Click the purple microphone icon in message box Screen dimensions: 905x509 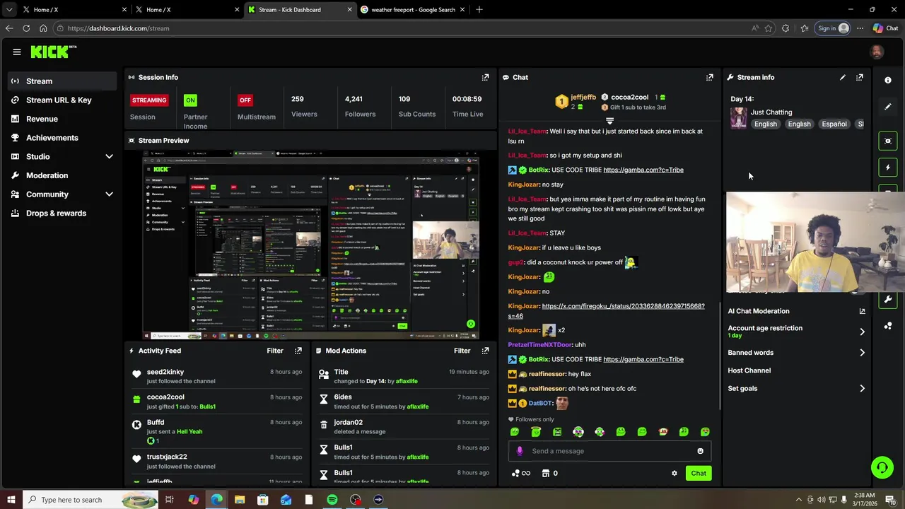click(x=520, y=451)
